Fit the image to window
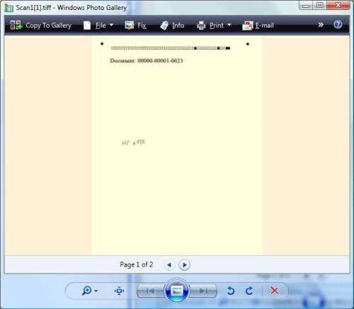 pyautogui.click(x=119, y=291)
